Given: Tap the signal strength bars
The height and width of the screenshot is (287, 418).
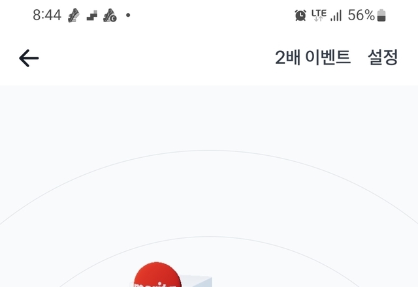Looking at the screenshot, I should pyautogui.click(x=336, y=16).
